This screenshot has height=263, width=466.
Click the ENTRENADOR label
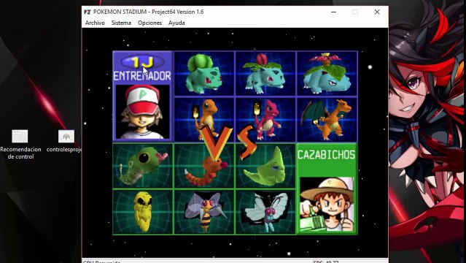pos(142,76)
